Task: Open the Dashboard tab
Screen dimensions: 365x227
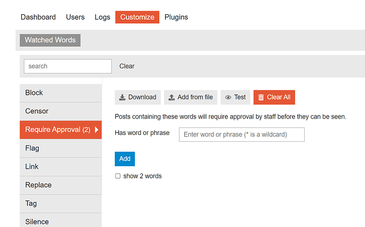Action: click(38, 17)
